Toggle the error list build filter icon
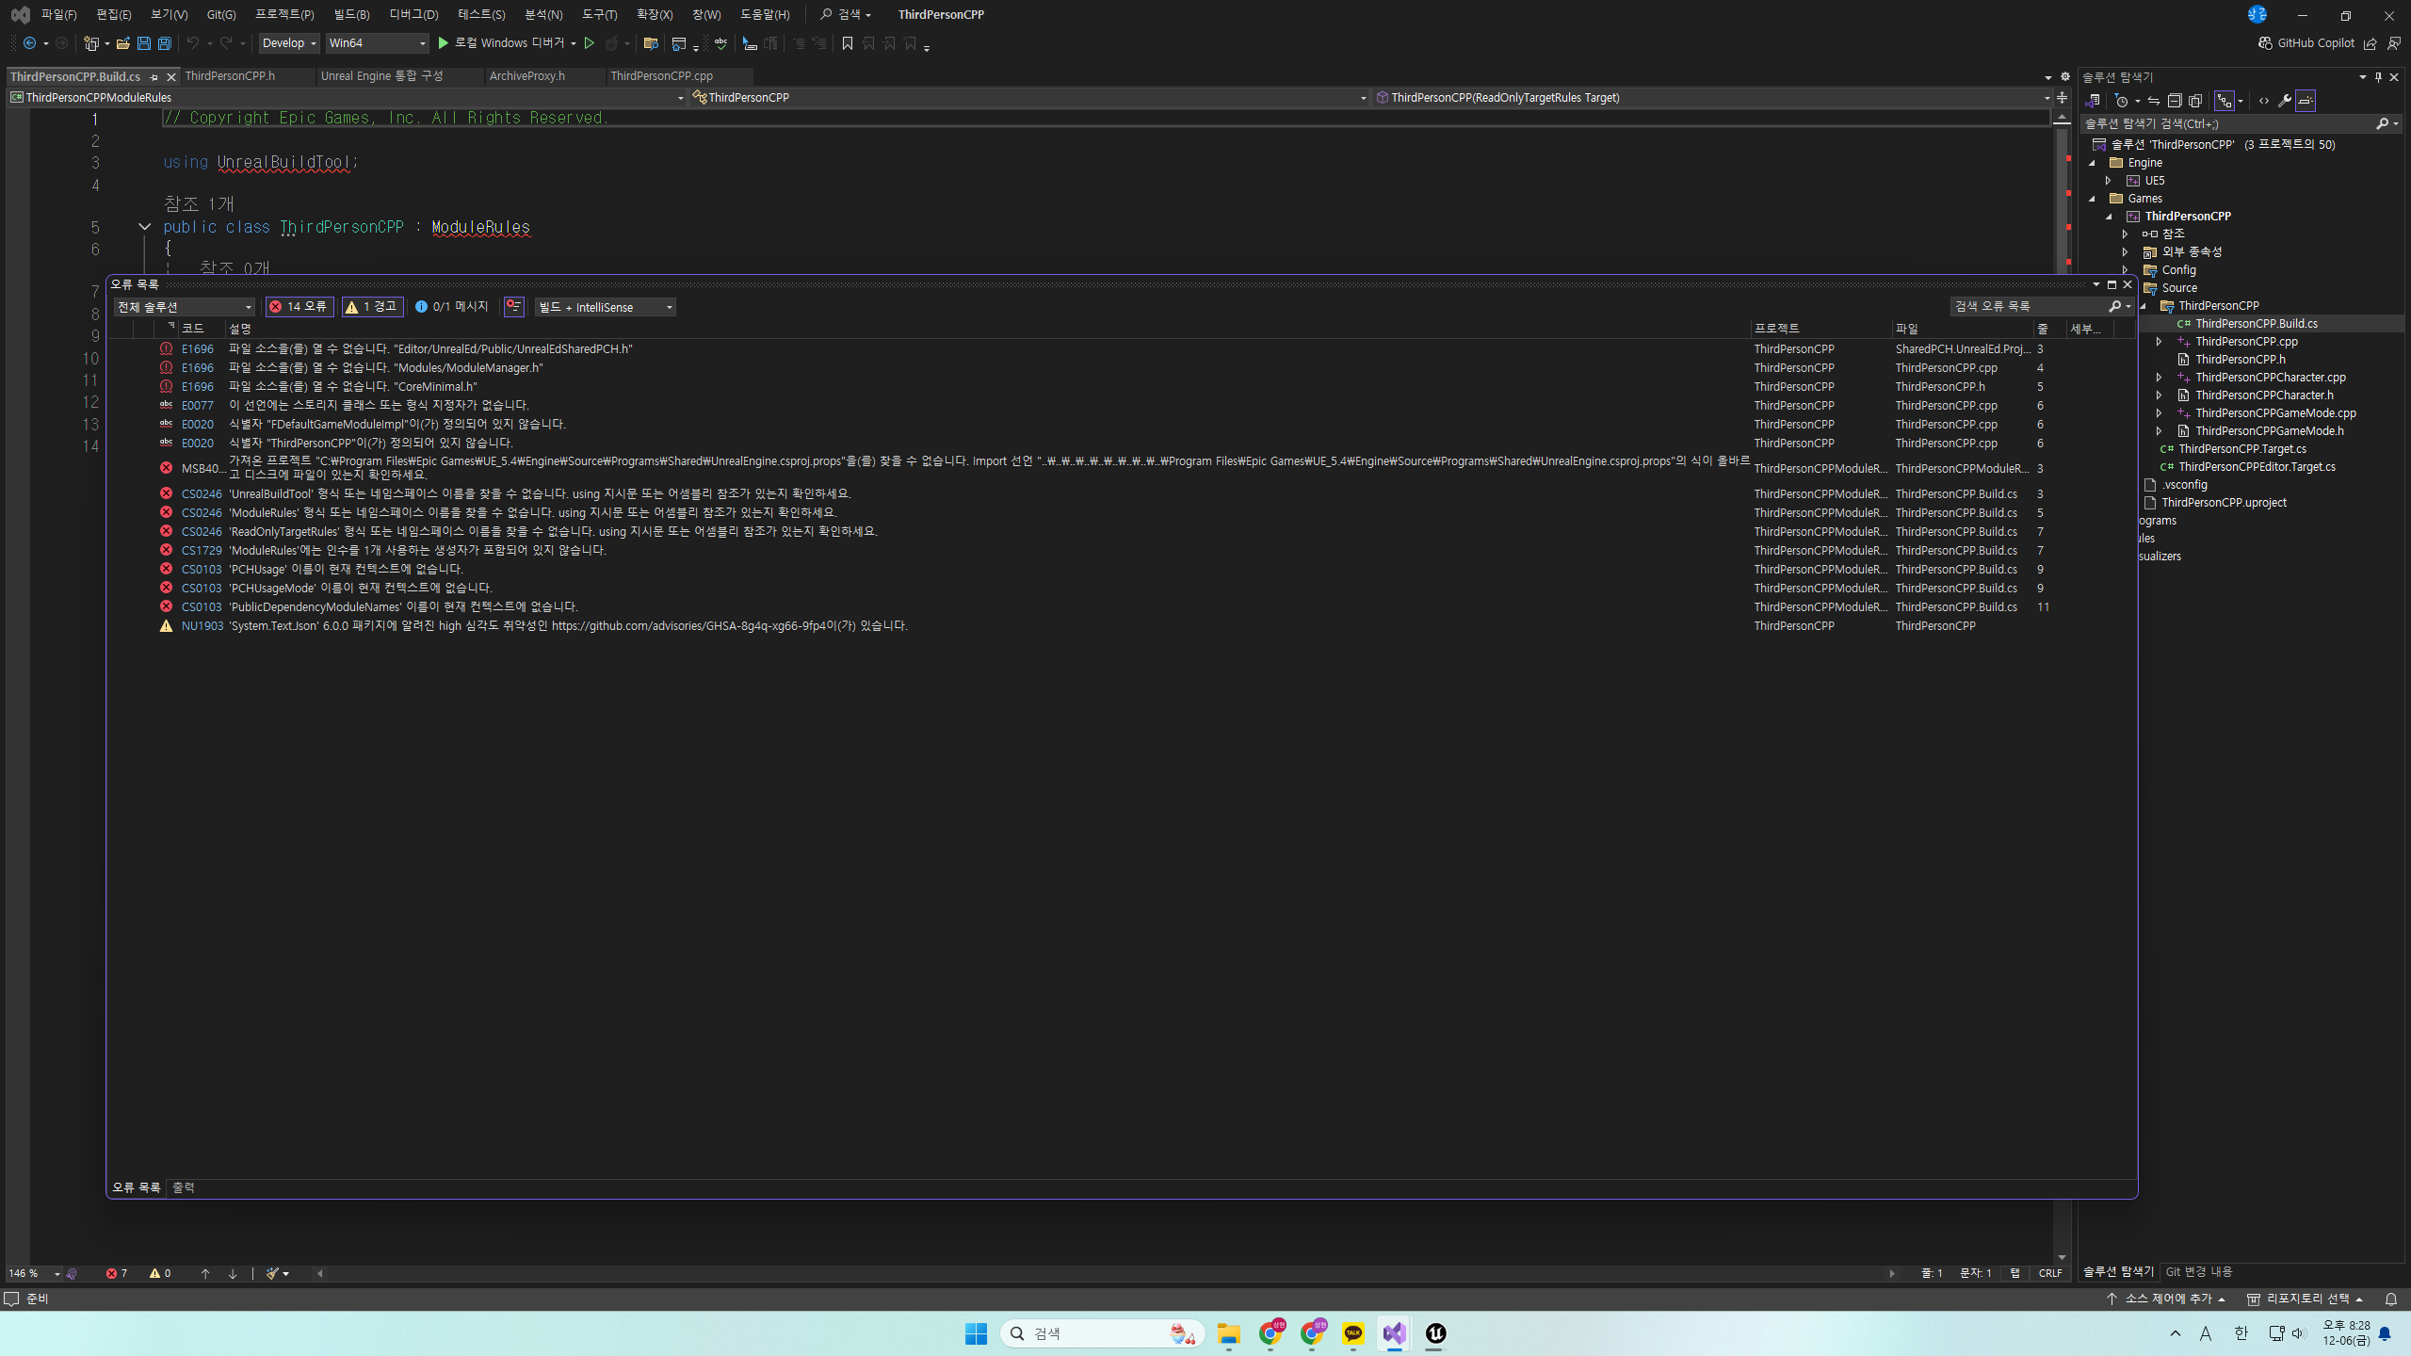 point(514,307)
